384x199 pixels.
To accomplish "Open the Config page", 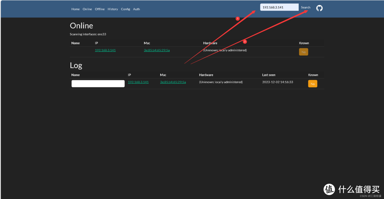I will 126,9.
